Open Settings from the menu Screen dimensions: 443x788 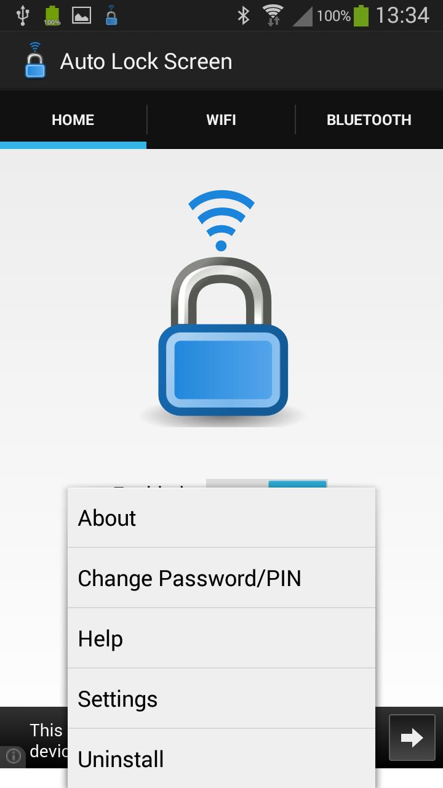(221, 699)
